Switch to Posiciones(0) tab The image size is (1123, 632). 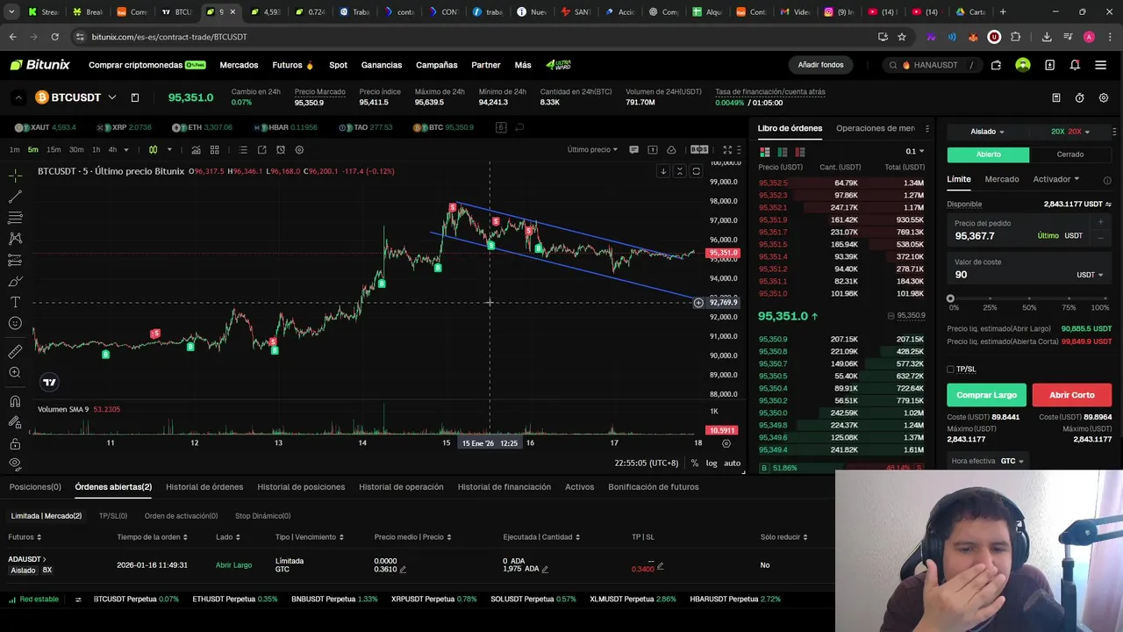35,487
